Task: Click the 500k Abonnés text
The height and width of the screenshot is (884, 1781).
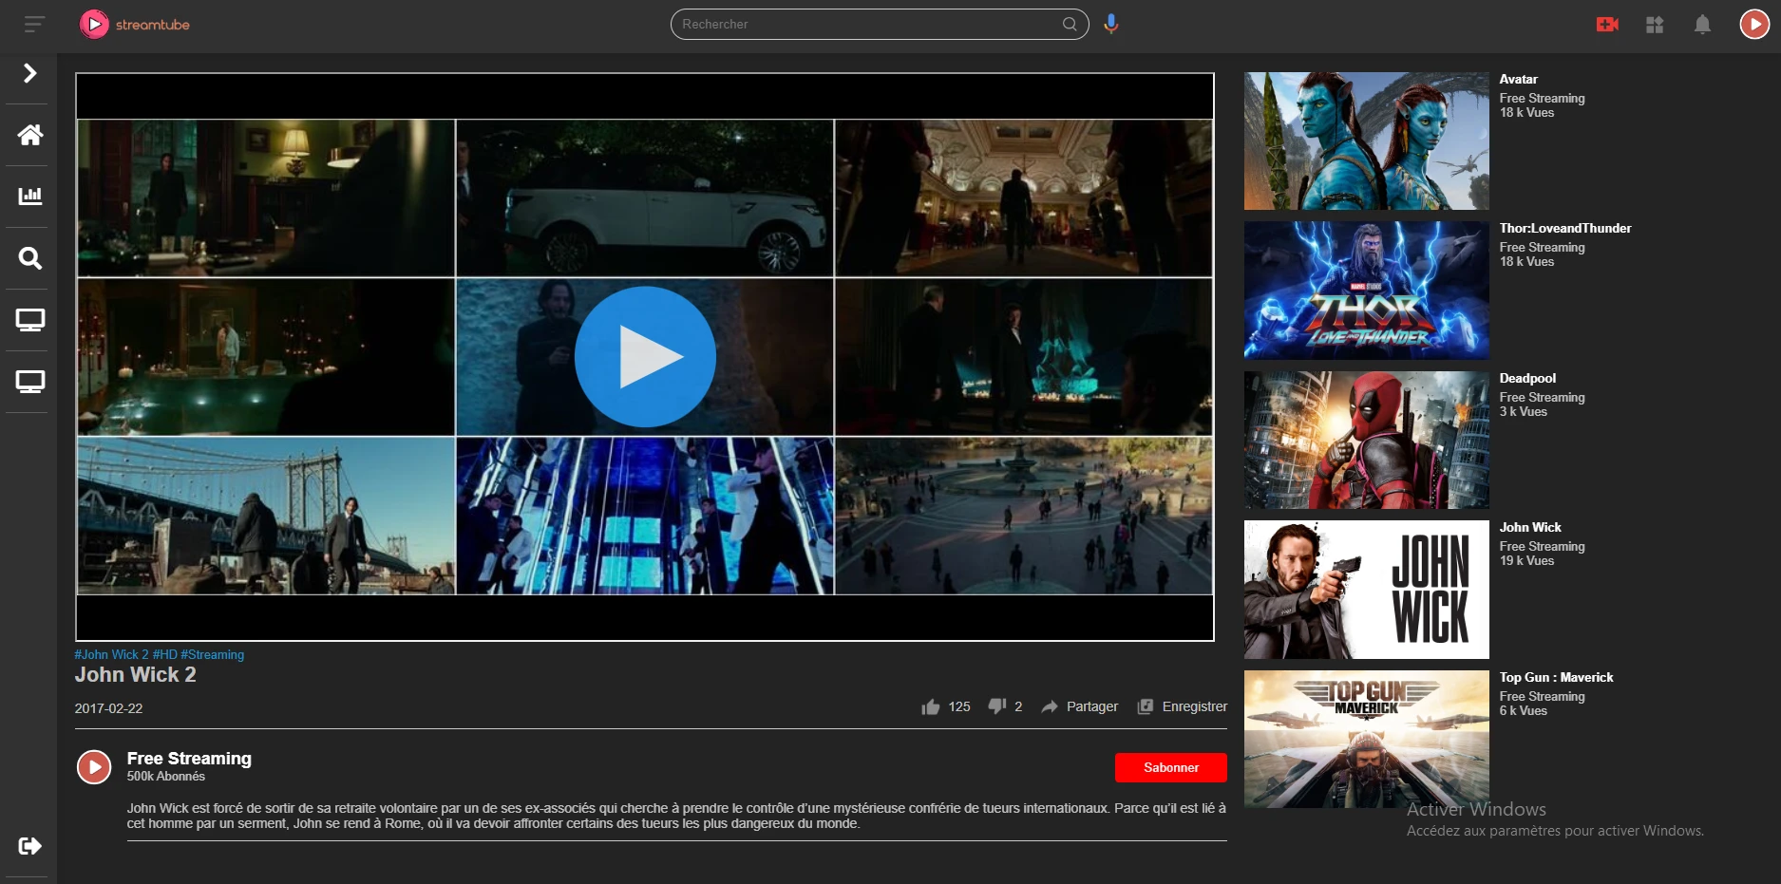Action: (x=166, y=776)
